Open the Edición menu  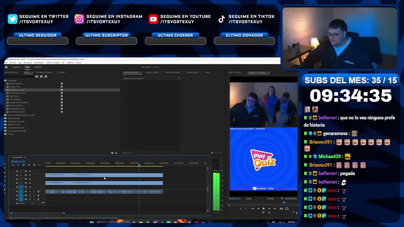(x=13, y=62)
